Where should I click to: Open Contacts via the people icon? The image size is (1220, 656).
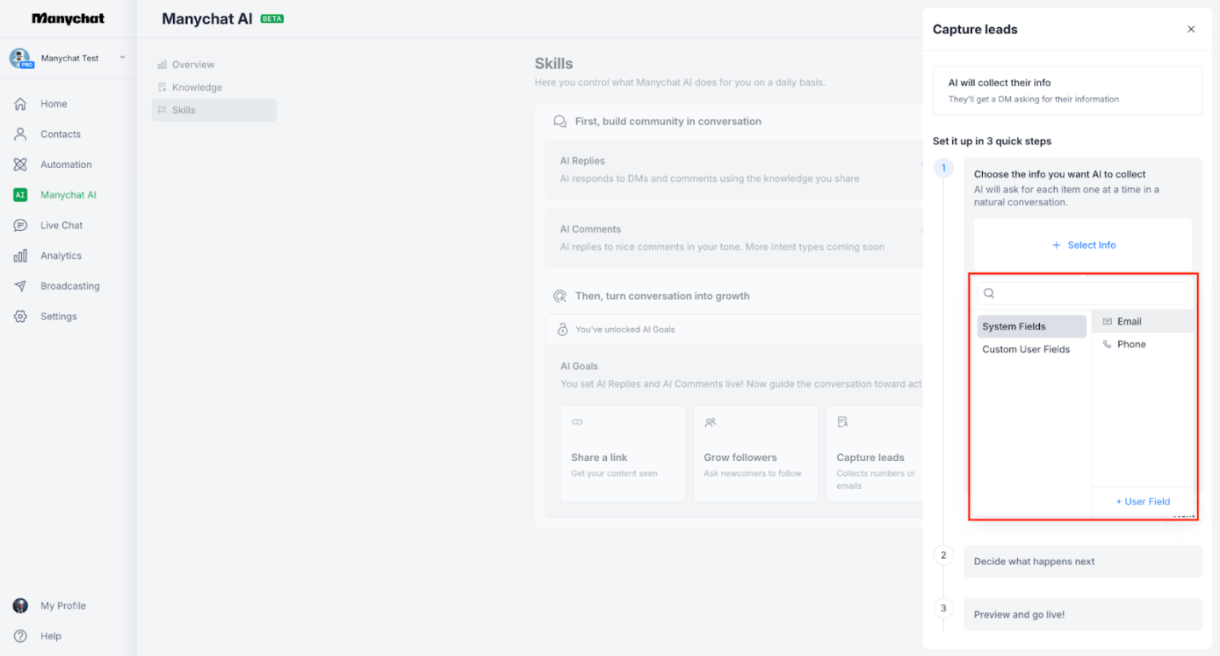pos(20,134)
